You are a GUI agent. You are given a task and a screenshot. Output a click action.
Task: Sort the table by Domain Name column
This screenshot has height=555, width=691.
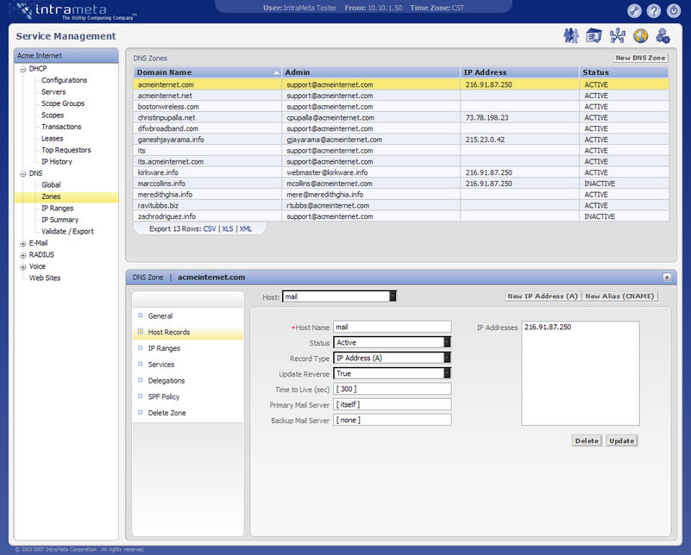click(207, 72)
